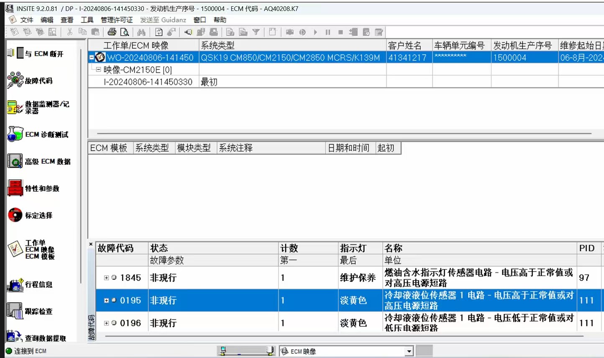Click the 名称 column header in fault table
Screen dimensions: 604x358
point(393,248)
